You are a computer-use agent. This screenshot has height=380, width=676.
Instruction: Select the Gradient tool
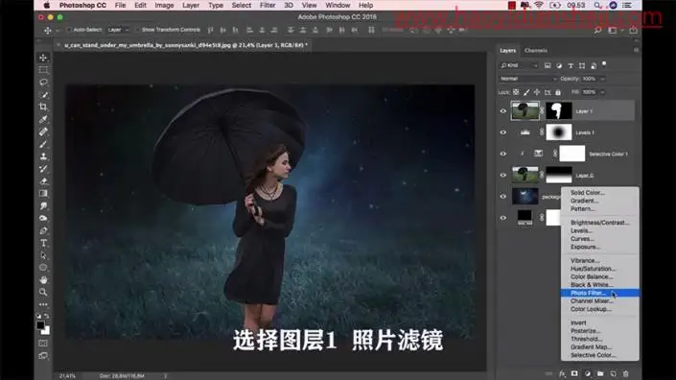[x=43, y=193]
